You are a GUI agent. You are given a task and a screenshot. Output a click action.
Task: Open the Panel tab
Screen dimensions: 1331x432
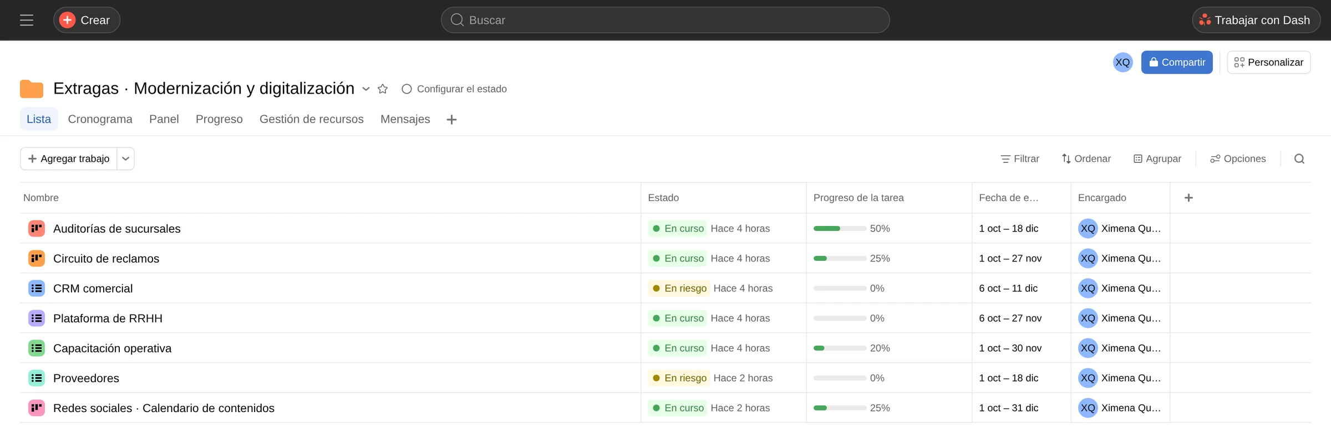[x=164, y=119]
